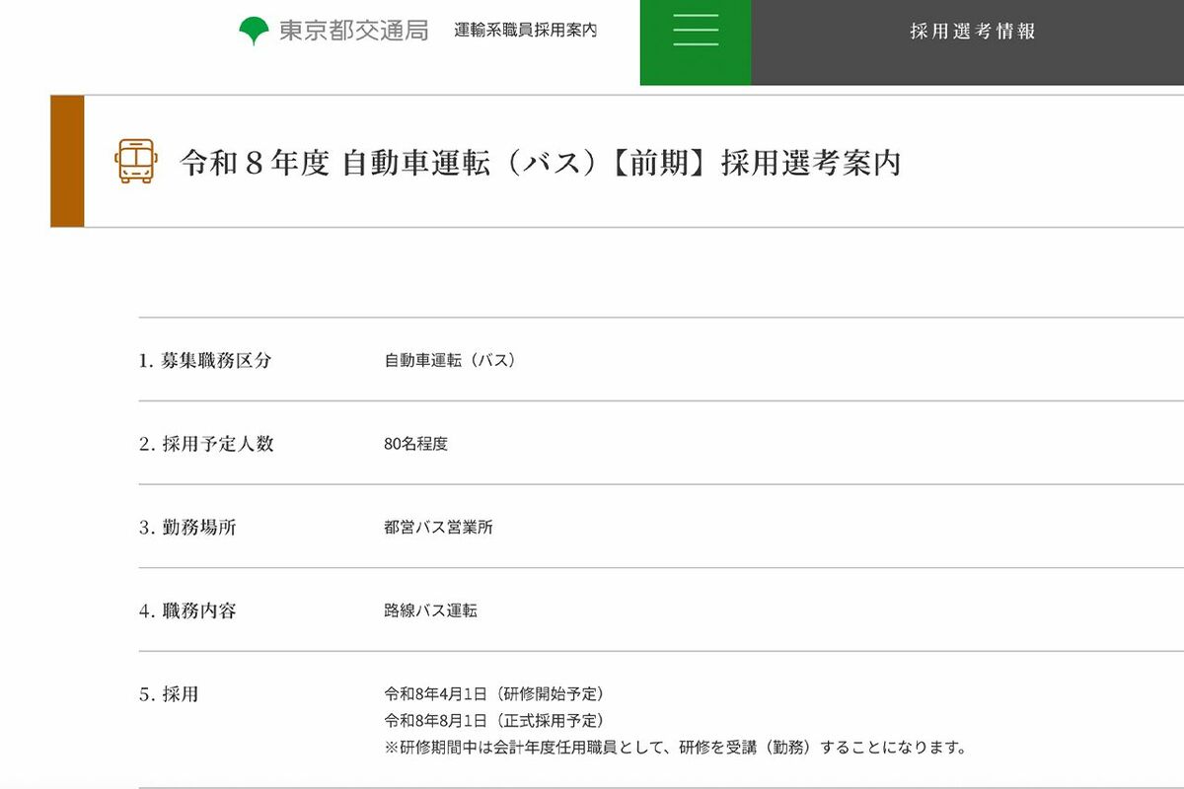Select the 2. 採用予定人数 row label
Image resolution: width=1184 pixels, height=789 pixels.
tap(205, 444)
